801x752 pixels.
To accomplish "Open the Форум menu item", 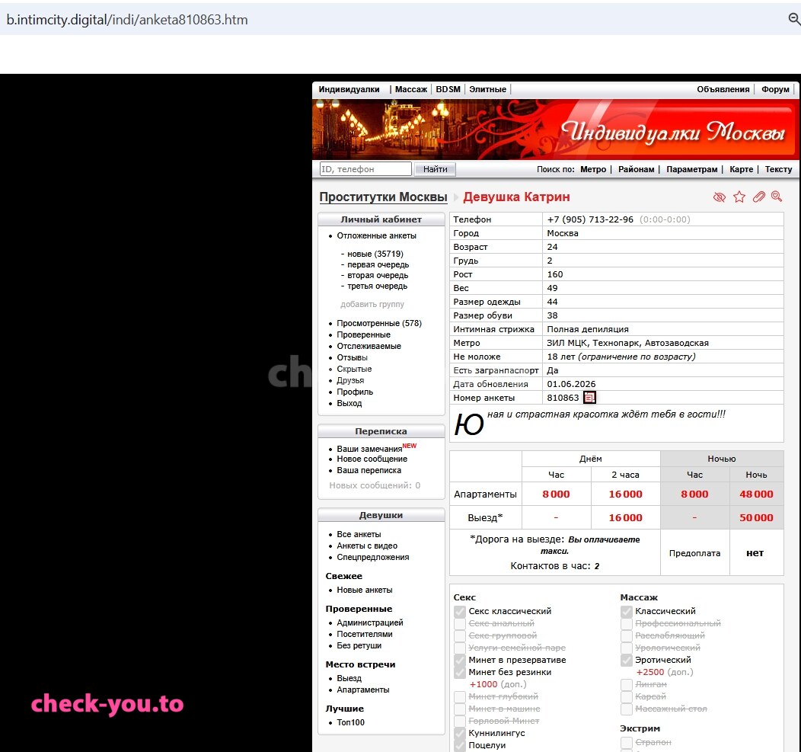I will point(775,89).
